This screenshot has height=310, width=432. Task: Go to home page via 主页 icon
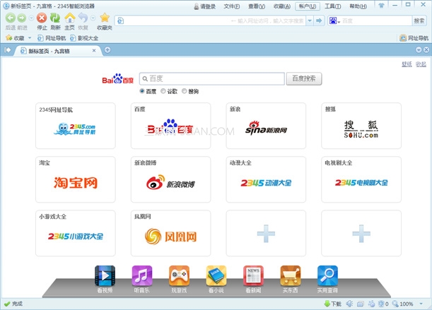(x=70, y=18)
